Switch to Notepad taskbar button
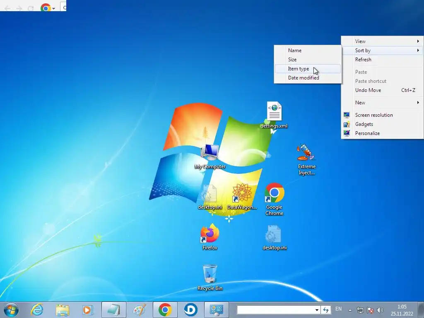Screen dimensions: 424x318 tap(114, 310)
